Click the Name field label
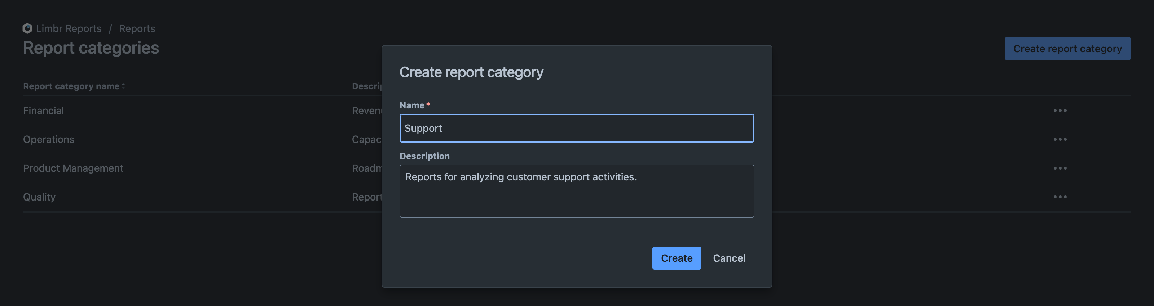Viewport: 1154px width, 306px height. click(x=412, y=105)
